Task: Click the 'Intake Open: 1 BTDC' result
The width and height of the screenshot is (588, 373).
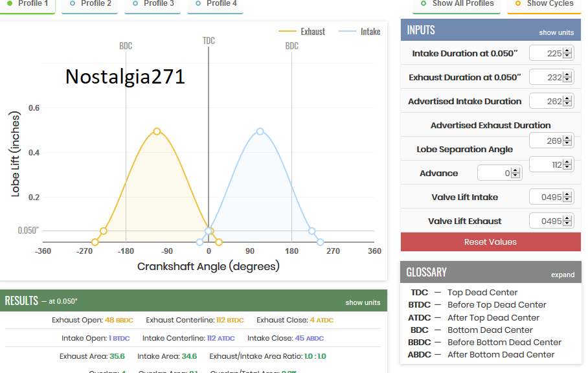Action: pyautogui.click(x=96, y=338)
